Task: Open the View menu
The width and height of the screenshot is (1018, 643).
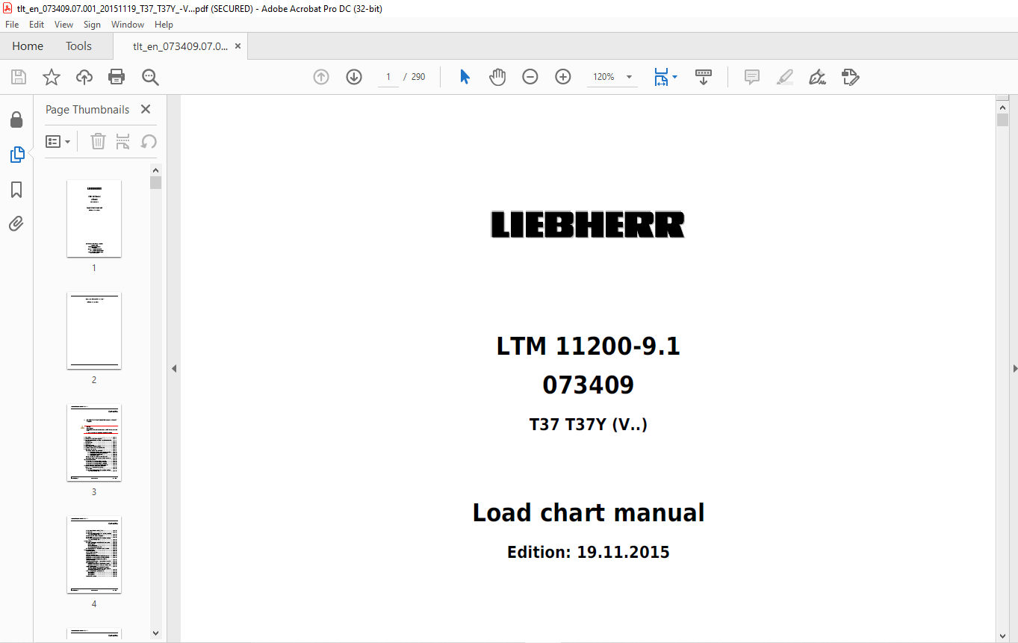Action: click(63, 25)
